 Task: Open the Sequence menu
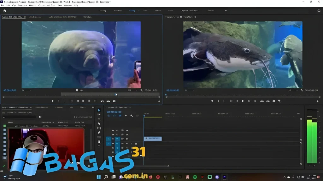click(x=22, y=6)
